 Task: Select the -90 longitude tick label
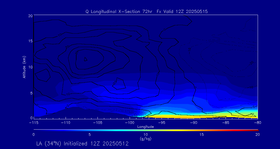194,123
